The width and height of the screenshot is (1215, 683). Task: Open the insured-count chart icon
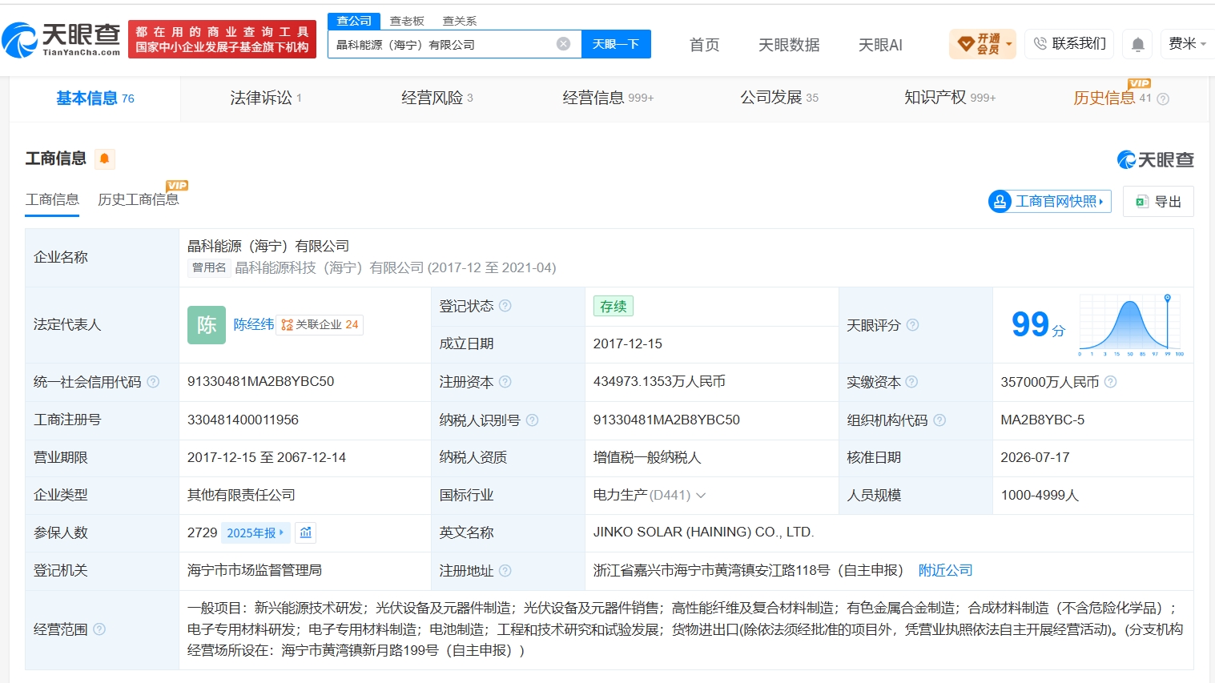click(x=305, y=532)
